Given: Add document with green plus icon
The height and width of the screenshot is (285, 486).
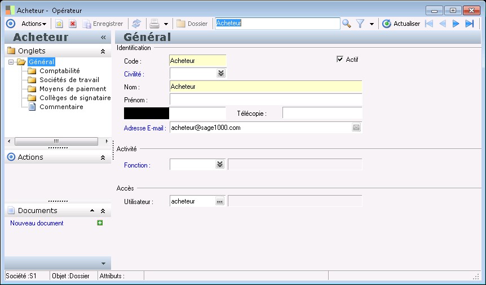Looking at the screenshot, I should [x=100, y=223].
